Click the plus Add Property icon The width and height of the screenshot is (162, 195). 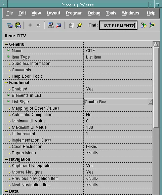[x=30, y=25]
